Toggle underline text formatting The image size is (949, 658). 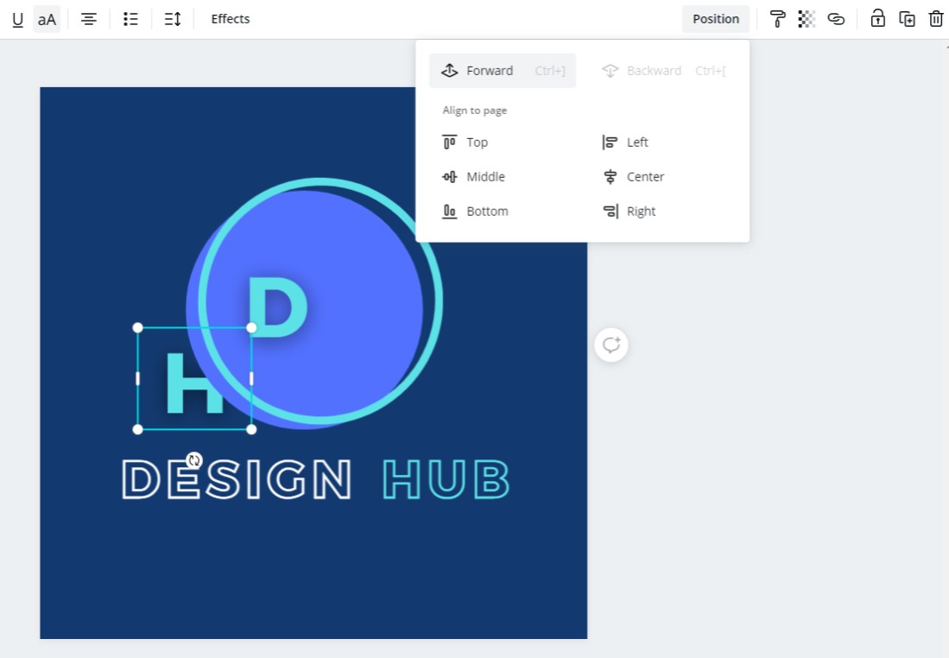click(x=17, y=19)
